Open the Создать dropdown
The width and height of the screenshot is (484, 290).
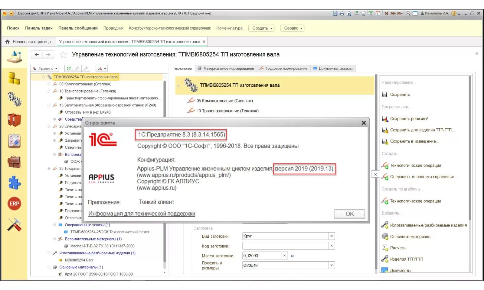click(261, 28)
